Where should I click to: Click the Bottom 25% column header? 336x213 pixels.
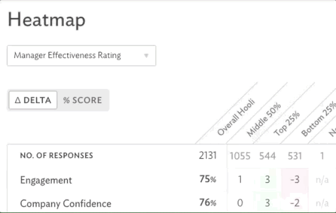[x=319, y=119]
